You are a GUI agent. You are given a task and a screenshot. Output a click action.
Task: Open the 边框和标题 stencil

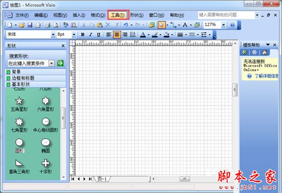(35, 78)
